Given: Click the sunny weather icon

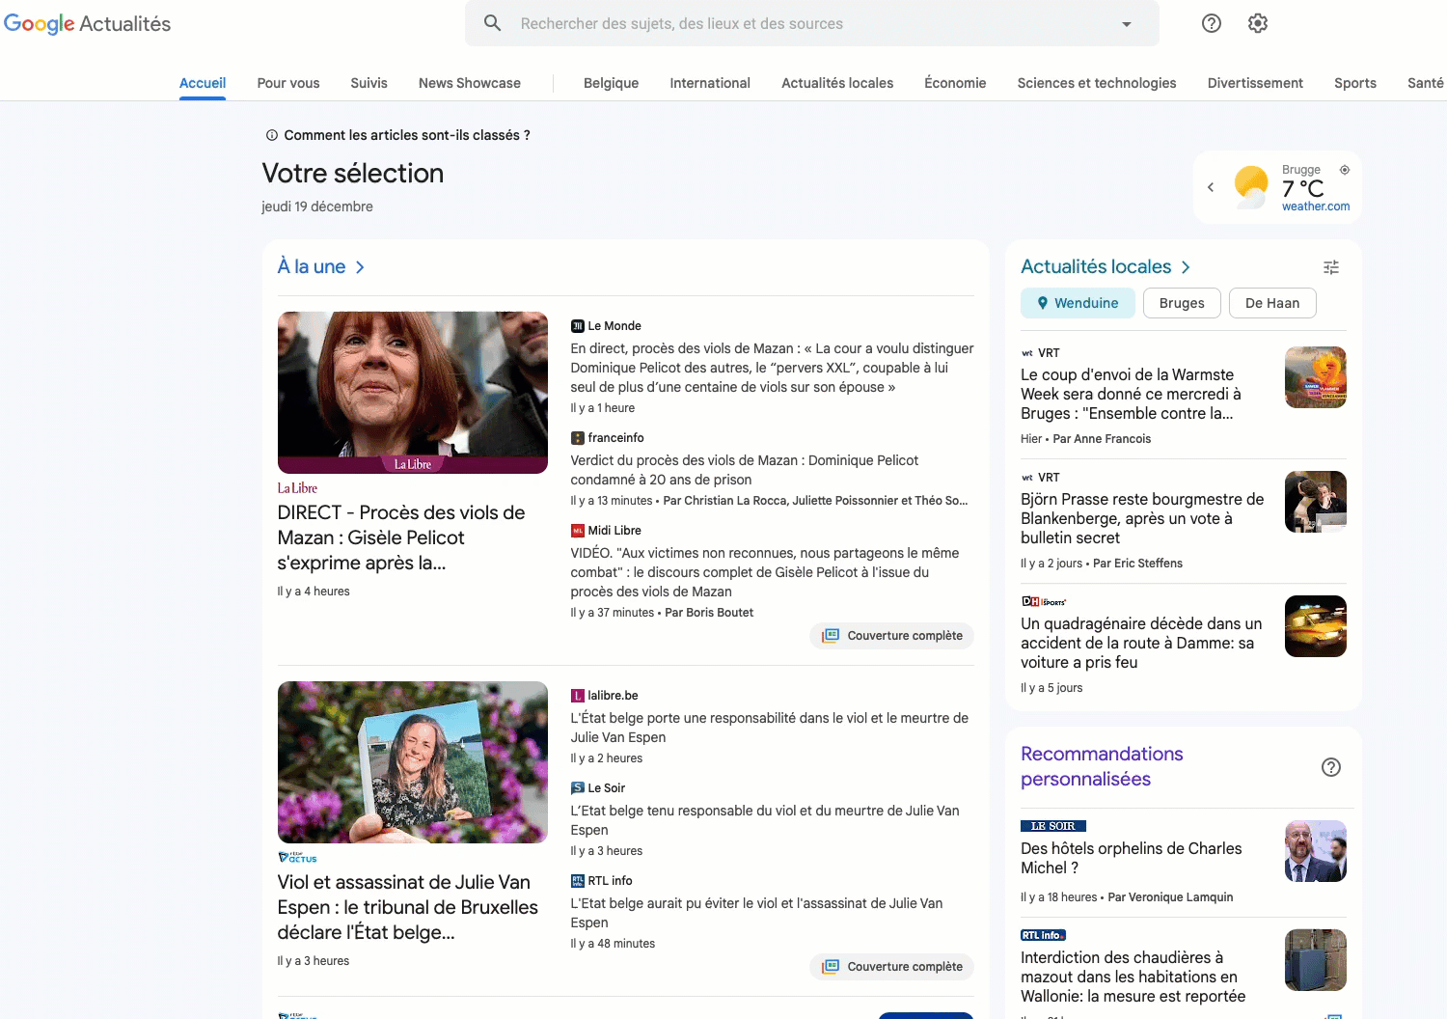Looking at the screenshot, I should pyautogui.click(x=1251, y=186).
